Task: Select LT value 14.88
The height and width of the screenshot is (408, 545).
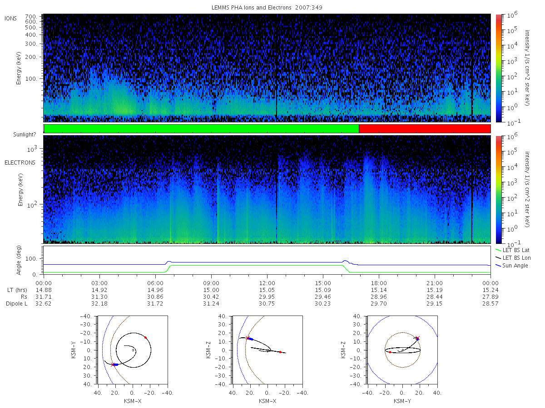Action: tap(44, 289)
